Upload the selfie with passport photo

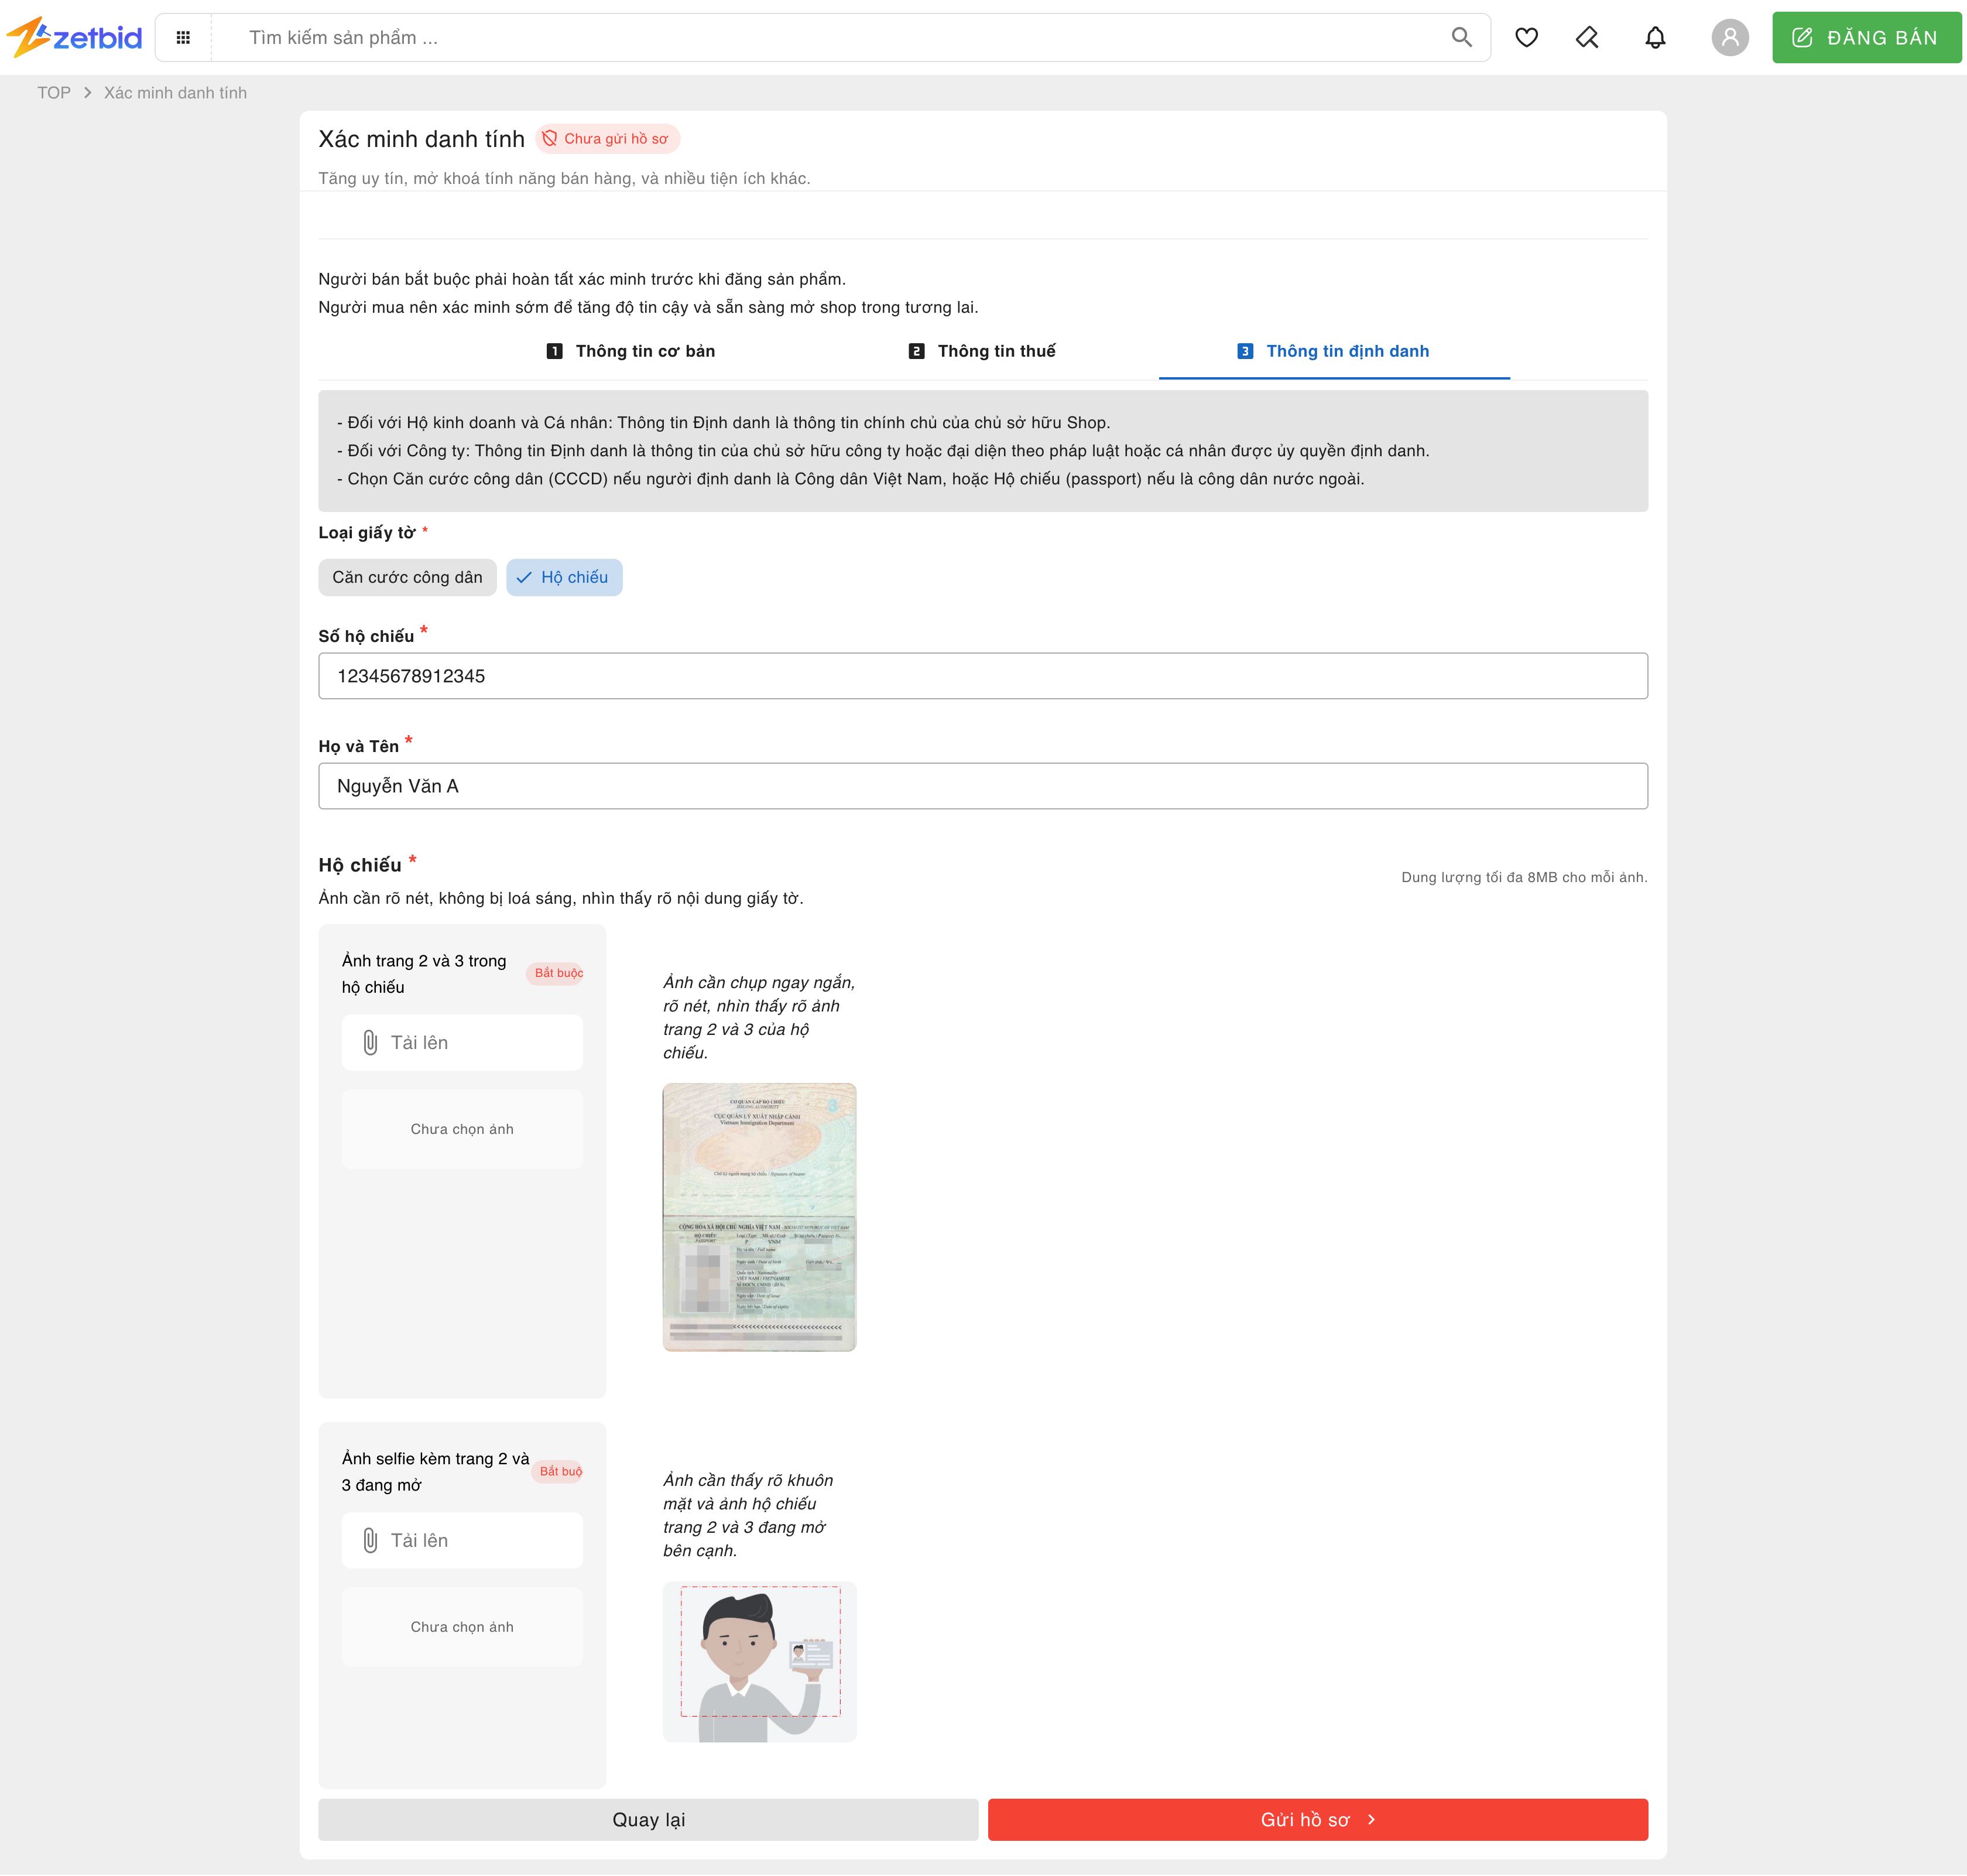pyautogui.click(x=462, y=1541)
